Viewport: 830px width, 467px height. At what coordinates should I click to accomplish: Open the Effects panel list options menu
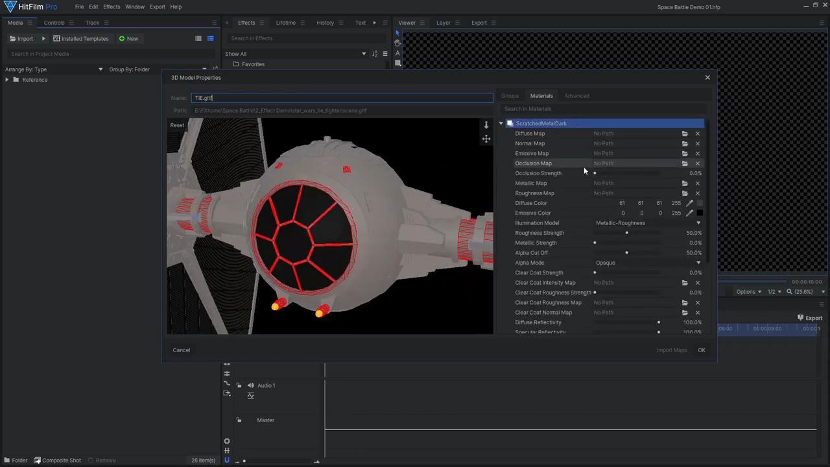pyautogui.click(x=385, y=54)
